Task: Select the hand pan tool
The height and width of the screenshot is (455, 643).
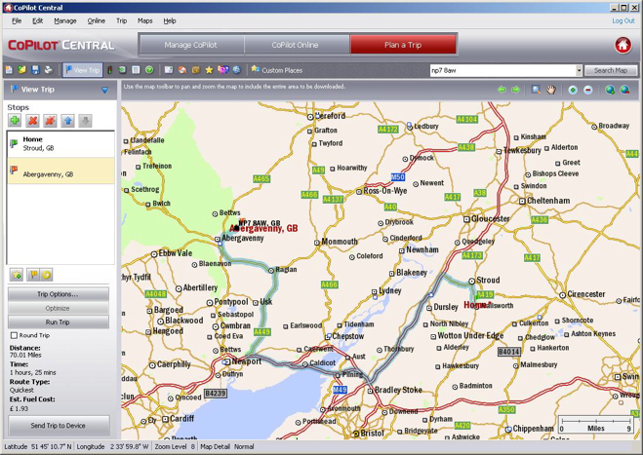Action: tap(550, 90)
